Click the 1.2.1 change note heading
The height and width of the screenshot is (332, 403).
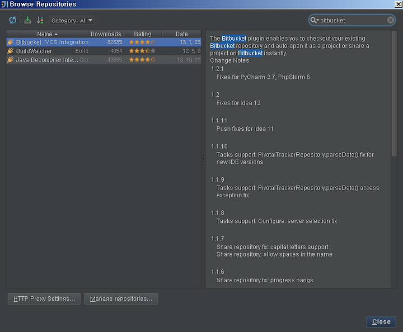click(217, 69)
